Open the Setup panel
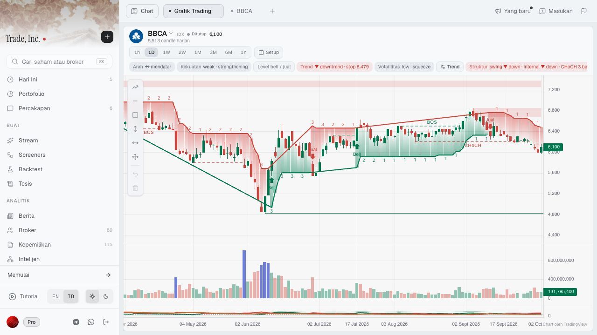The image size is (597, 335). [x=269, y=53]
